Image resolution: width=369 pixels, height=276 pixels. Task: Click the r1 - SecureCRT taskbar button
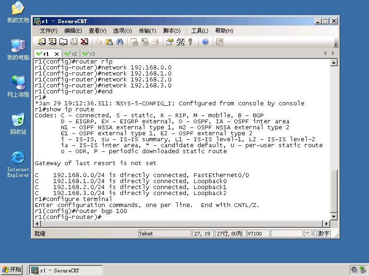click(x=66, y=270)
